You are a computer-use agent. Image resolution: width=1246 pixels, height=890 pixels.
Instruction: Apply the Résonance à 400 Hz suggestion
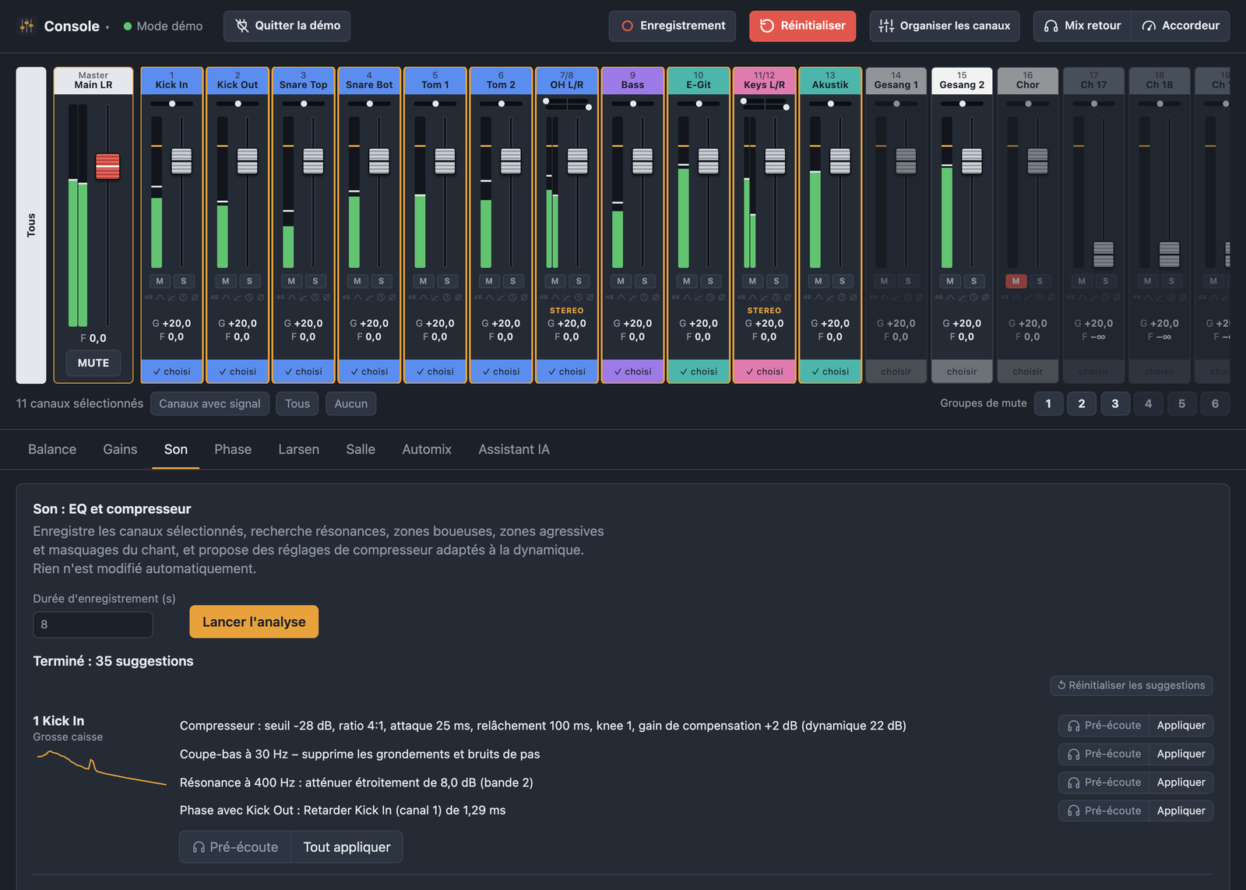[x=1181, y=783]
